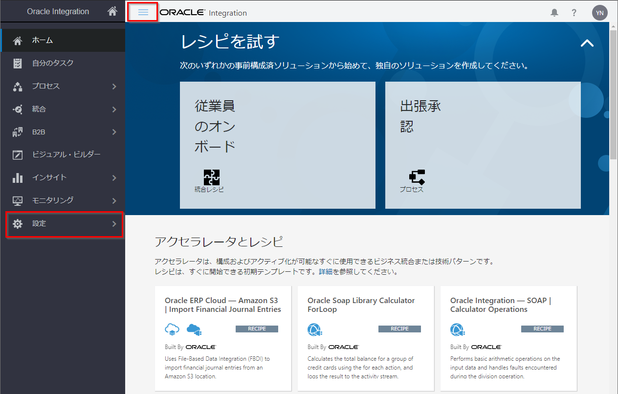Viewport: 618px width, 394px height.
Task: Click the プロセス flow icon in 出張承認 card
Action: point(417,177)
